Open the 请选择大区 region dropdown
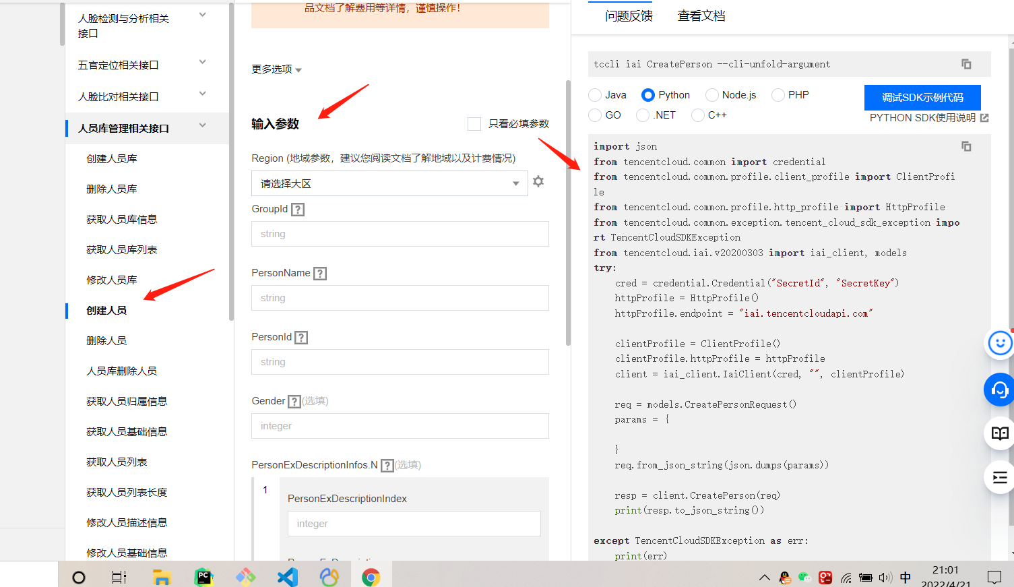1014x587 pixels. tap(389, 183)
